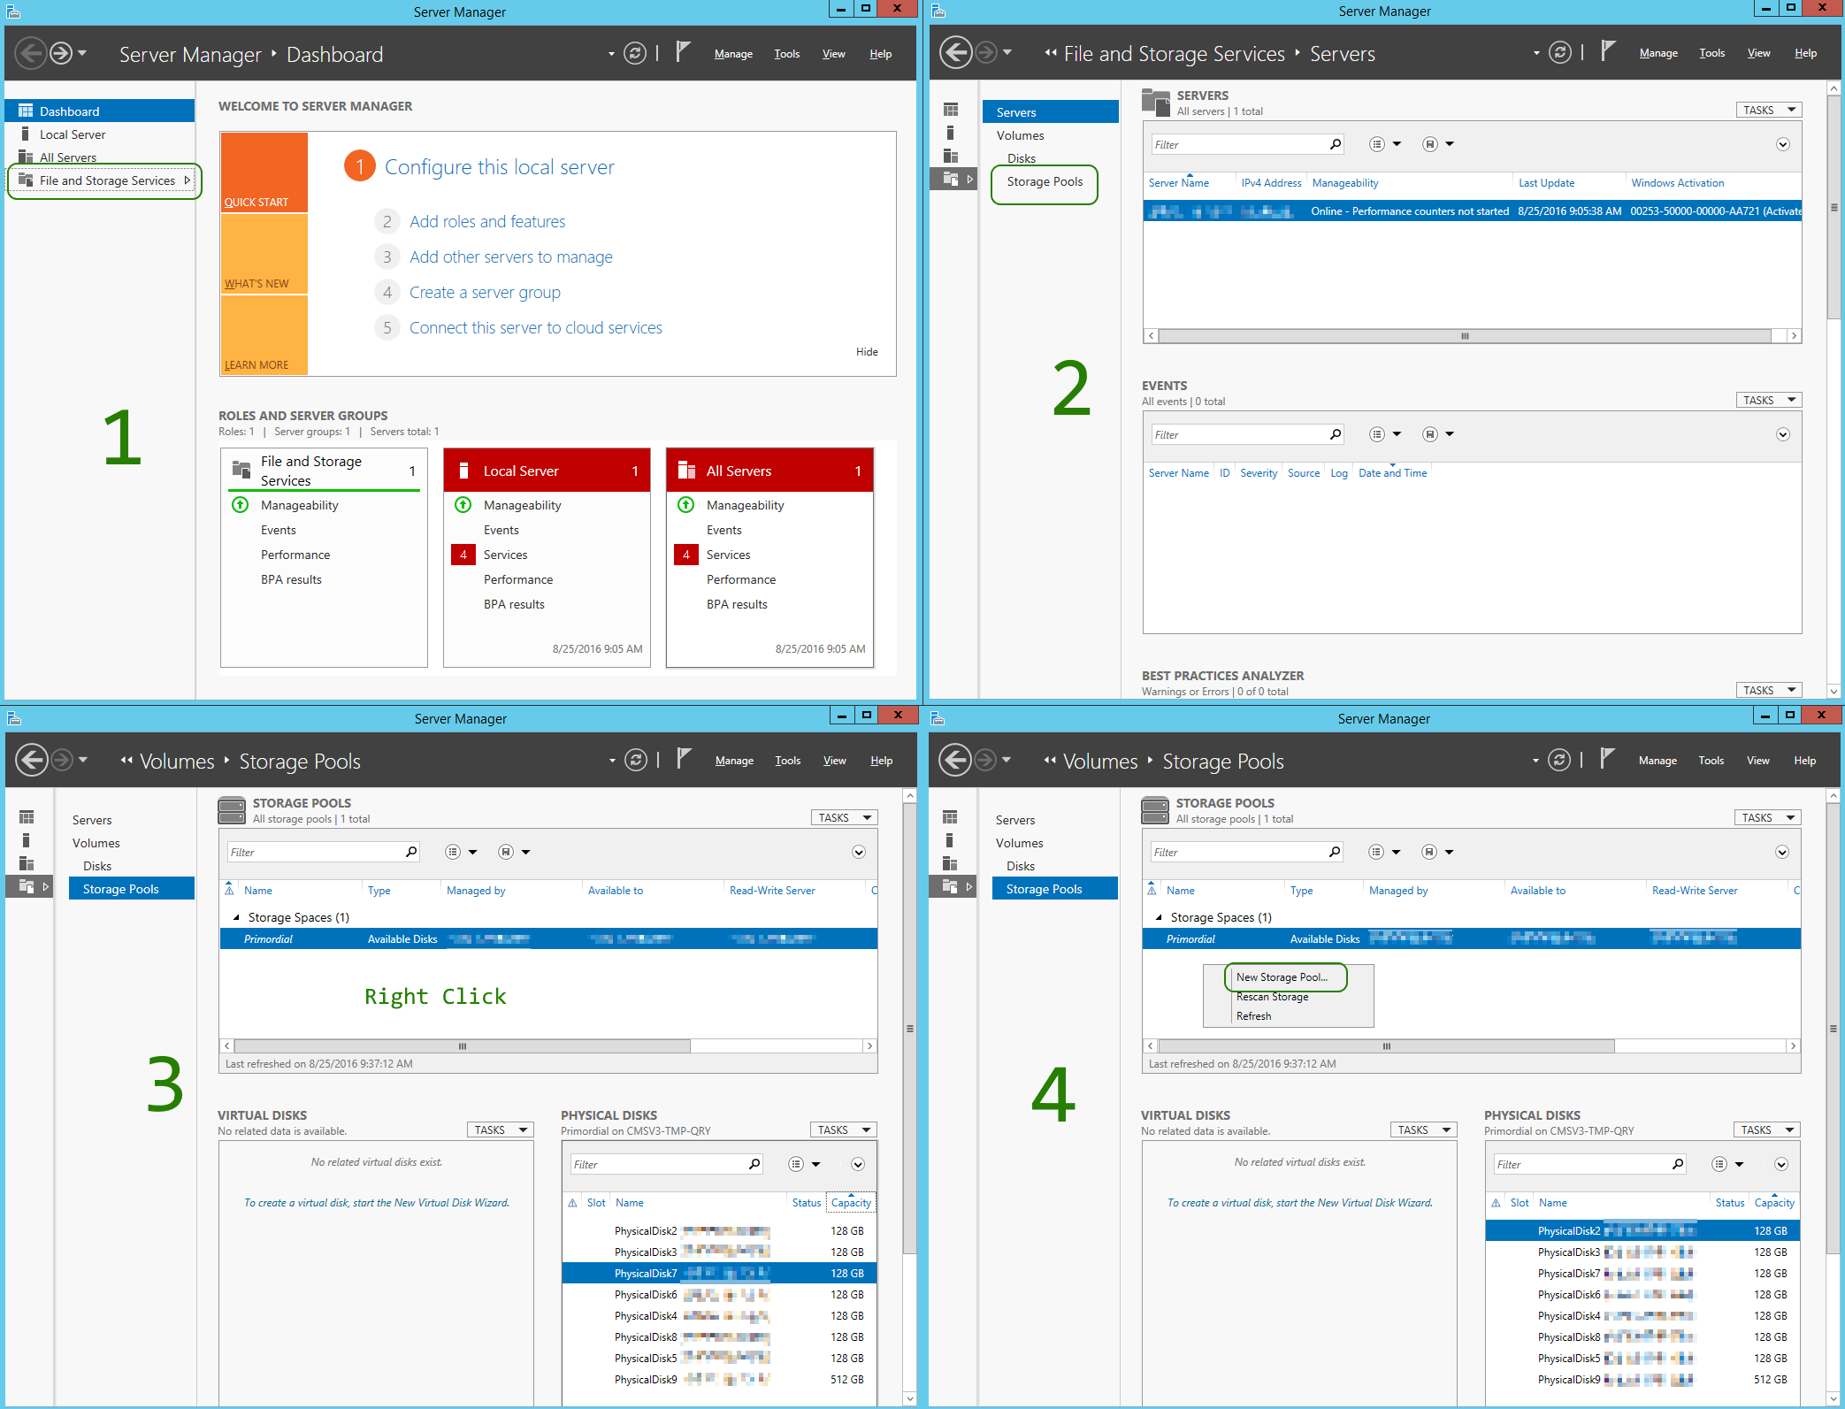Open TASKS dropdown for Events section
1845x1409 pixels.
[x=1768, y=400]
